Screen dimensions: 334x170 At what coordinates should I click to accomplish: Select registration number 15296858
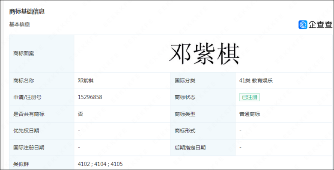pyautogui.click(x=90, y=97)
